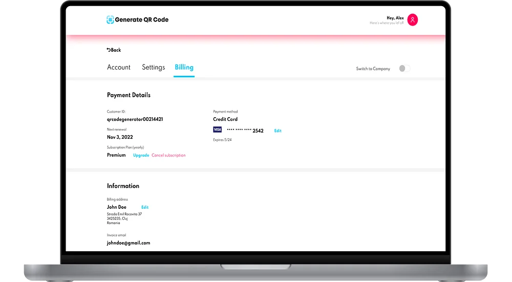Screen dimensions: 512x282
Task: Open the pink user avatar icon
Action: 412,20
